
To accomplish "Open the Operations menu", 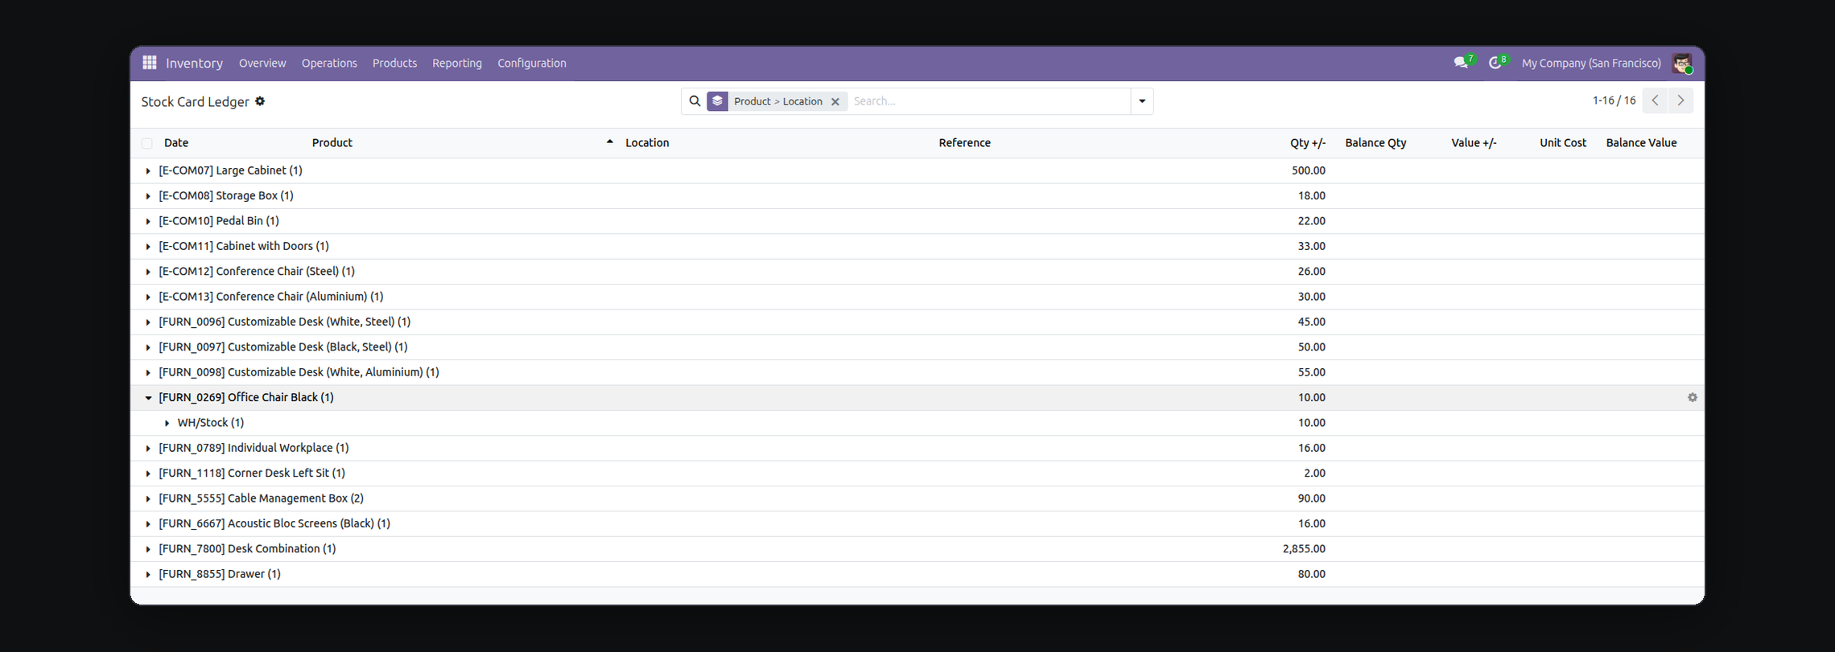I will 329,63.
